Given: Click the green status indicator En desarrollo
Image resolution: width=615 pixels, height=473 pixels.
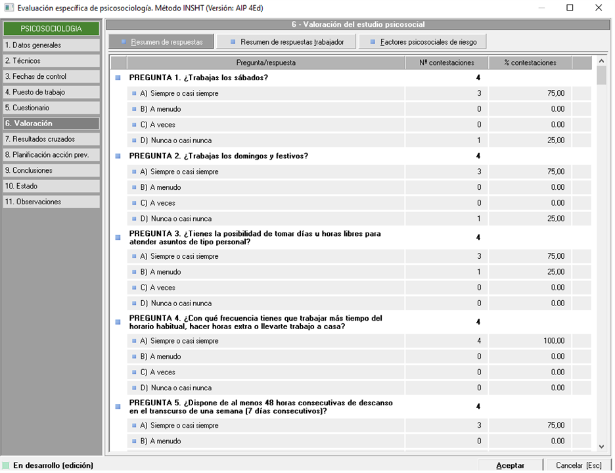Looking at the screenshot, I should click(x=6, y=465).
